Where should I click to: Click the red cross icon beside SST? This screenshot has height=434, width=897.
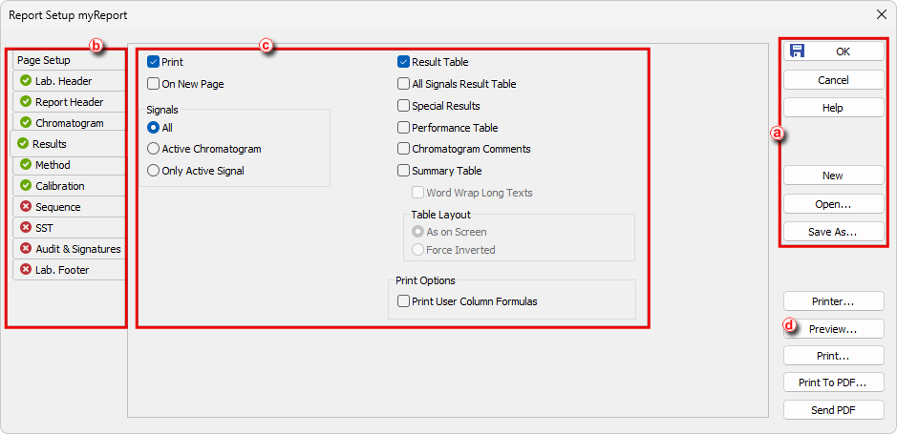(x=25, y=228)
